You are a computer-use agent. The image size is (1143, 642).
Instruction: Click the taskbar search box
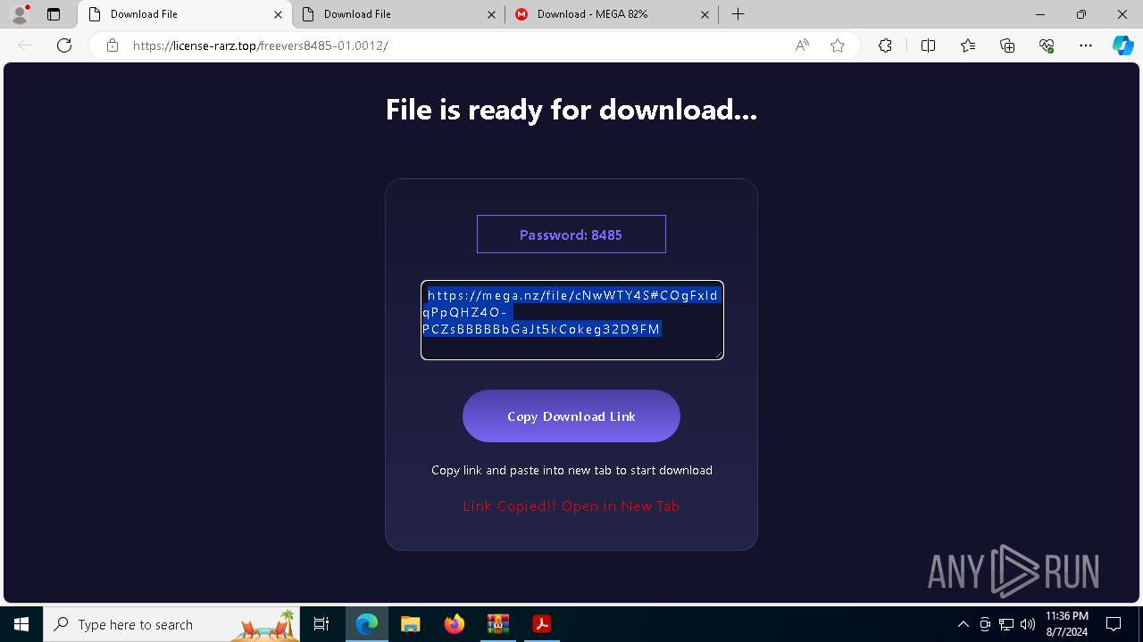(172, 624)
